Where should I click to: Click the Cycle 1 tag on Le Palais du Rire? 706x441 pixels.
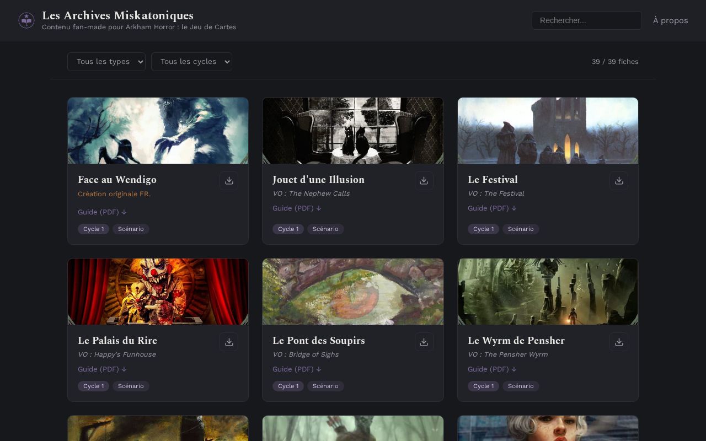tap(93, 386)
